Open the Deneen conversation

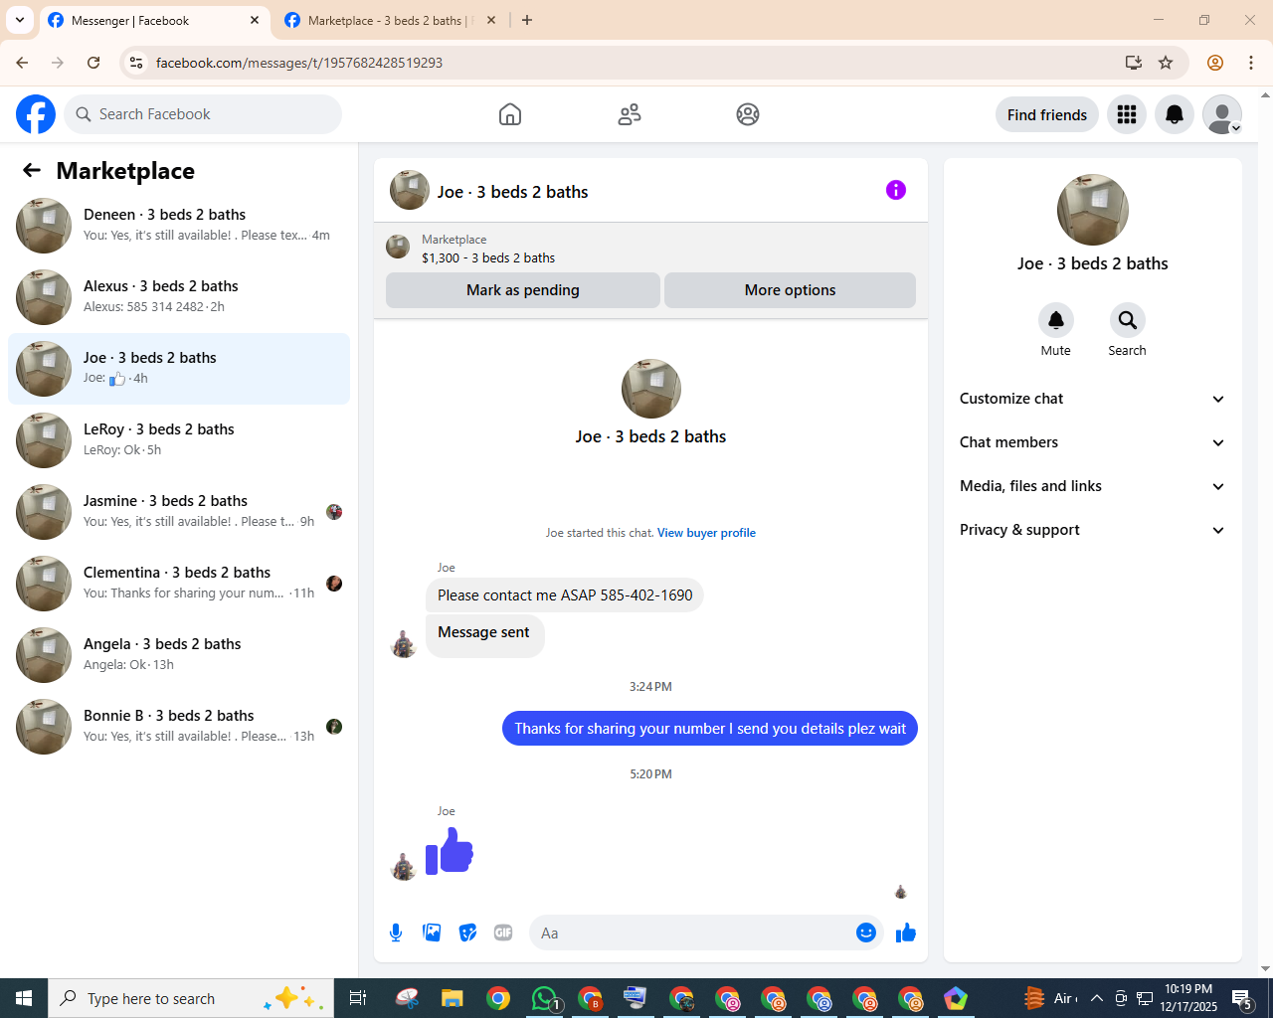(179, 226)
